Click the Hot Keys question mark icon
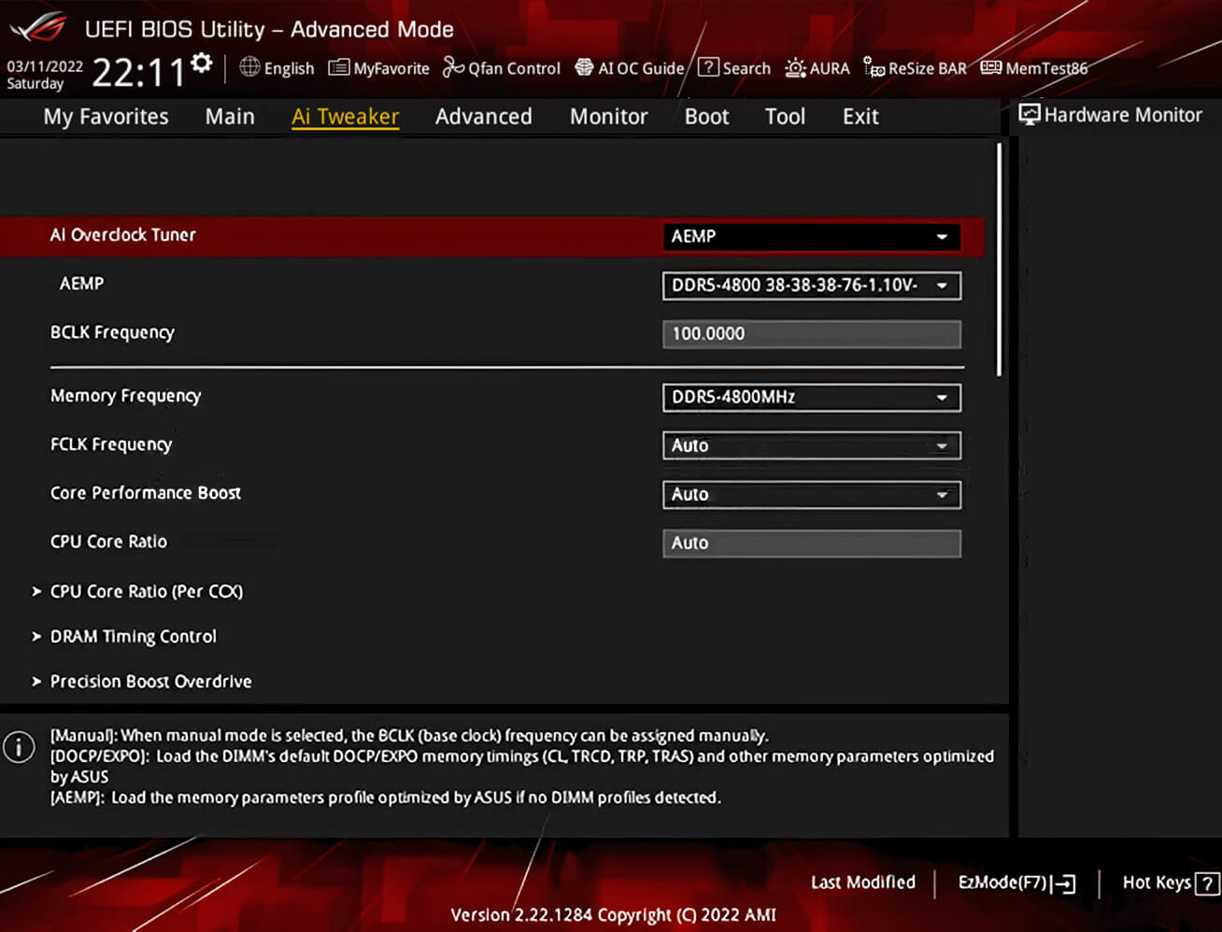 click(1206, 883)
